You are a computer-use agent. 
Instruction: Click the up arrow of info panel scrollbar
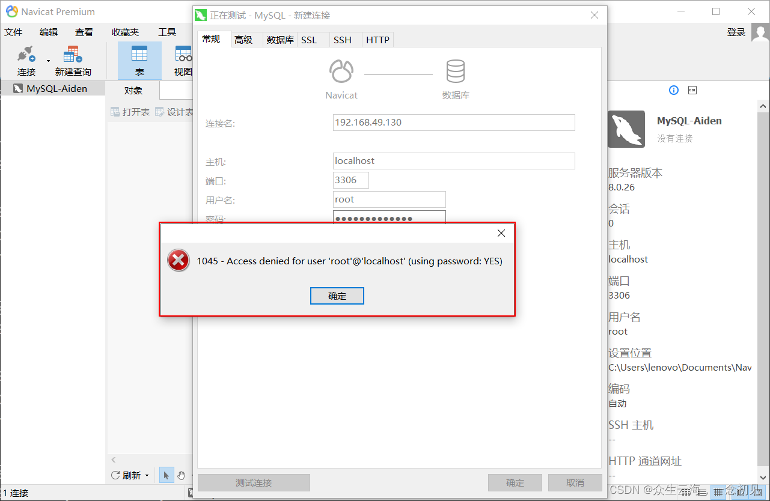[x=763, y=106]
